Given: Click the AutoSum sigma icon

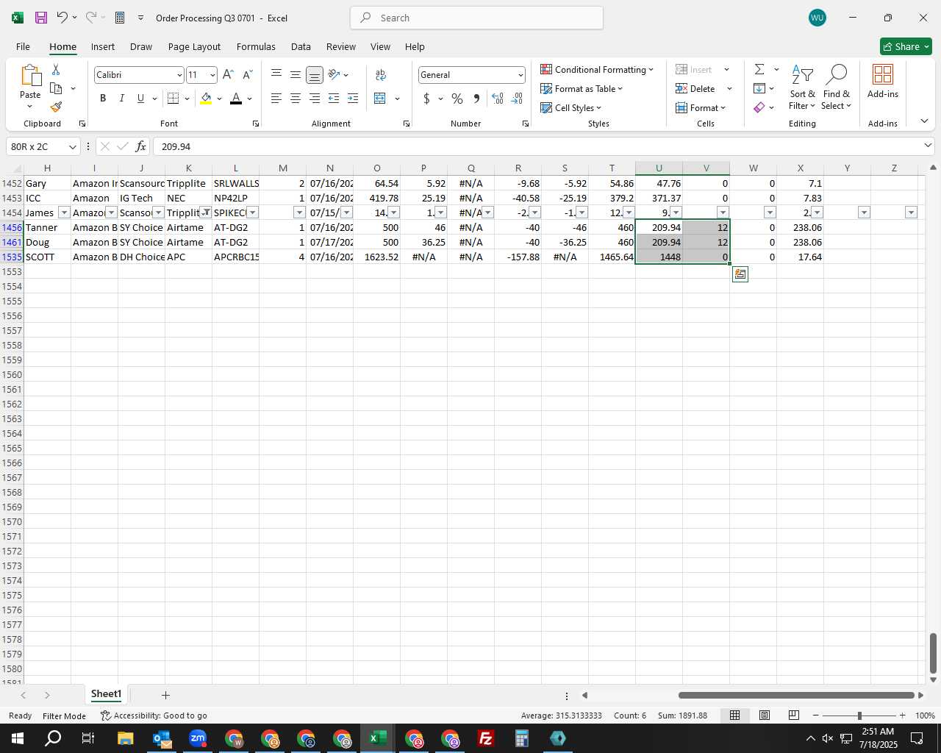Looking at the screenshot, I should coord(759,69).
